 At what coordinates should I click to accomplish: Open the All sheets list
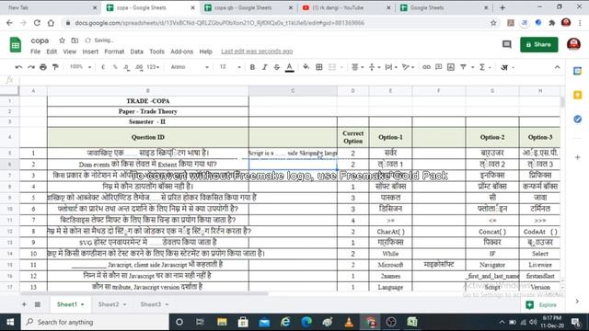tap(38, 304)
